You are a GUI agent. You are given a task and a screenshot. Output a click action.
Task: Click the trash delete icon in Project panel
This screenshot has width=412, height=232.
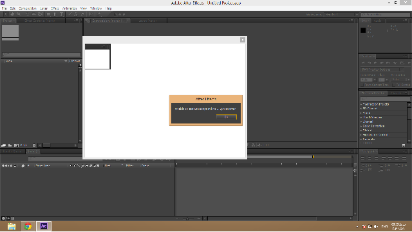pos(34,145)
